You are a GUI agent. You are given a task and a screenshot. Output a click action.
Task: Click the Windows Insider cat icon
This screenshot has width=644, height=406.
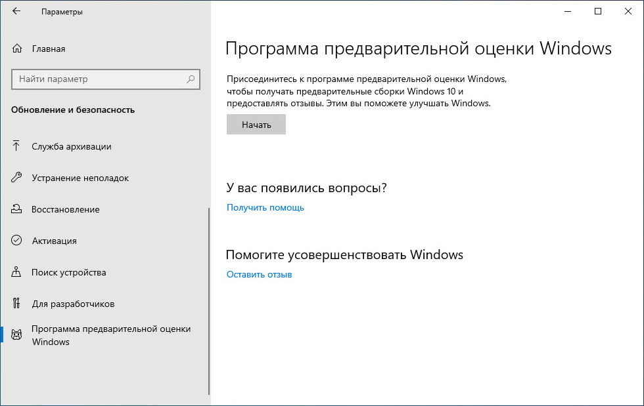pyautogui.click(x=16, y=335)
